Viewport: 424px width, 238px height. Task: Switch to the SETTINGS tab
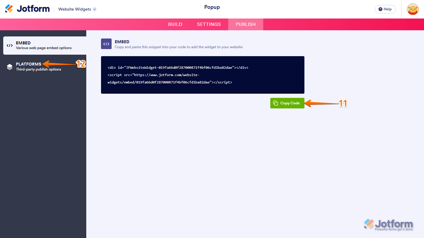point(209,24)
